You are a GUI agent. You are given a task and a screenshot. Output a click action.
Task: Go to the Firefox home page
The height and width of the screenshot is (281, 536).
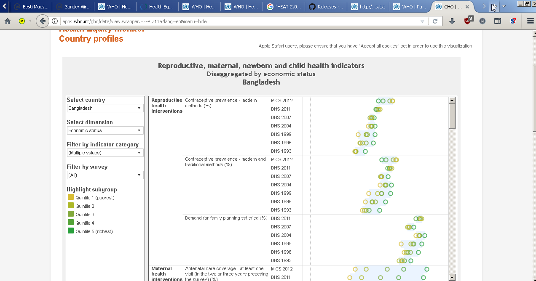pyautogui.click(x=8, y=21)
